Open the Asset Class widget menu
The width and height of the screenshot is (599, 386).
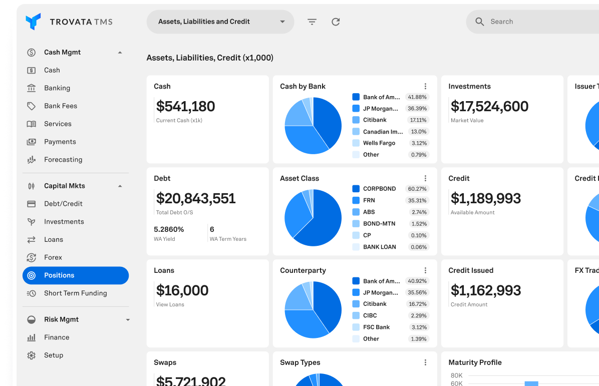point(425,178)
